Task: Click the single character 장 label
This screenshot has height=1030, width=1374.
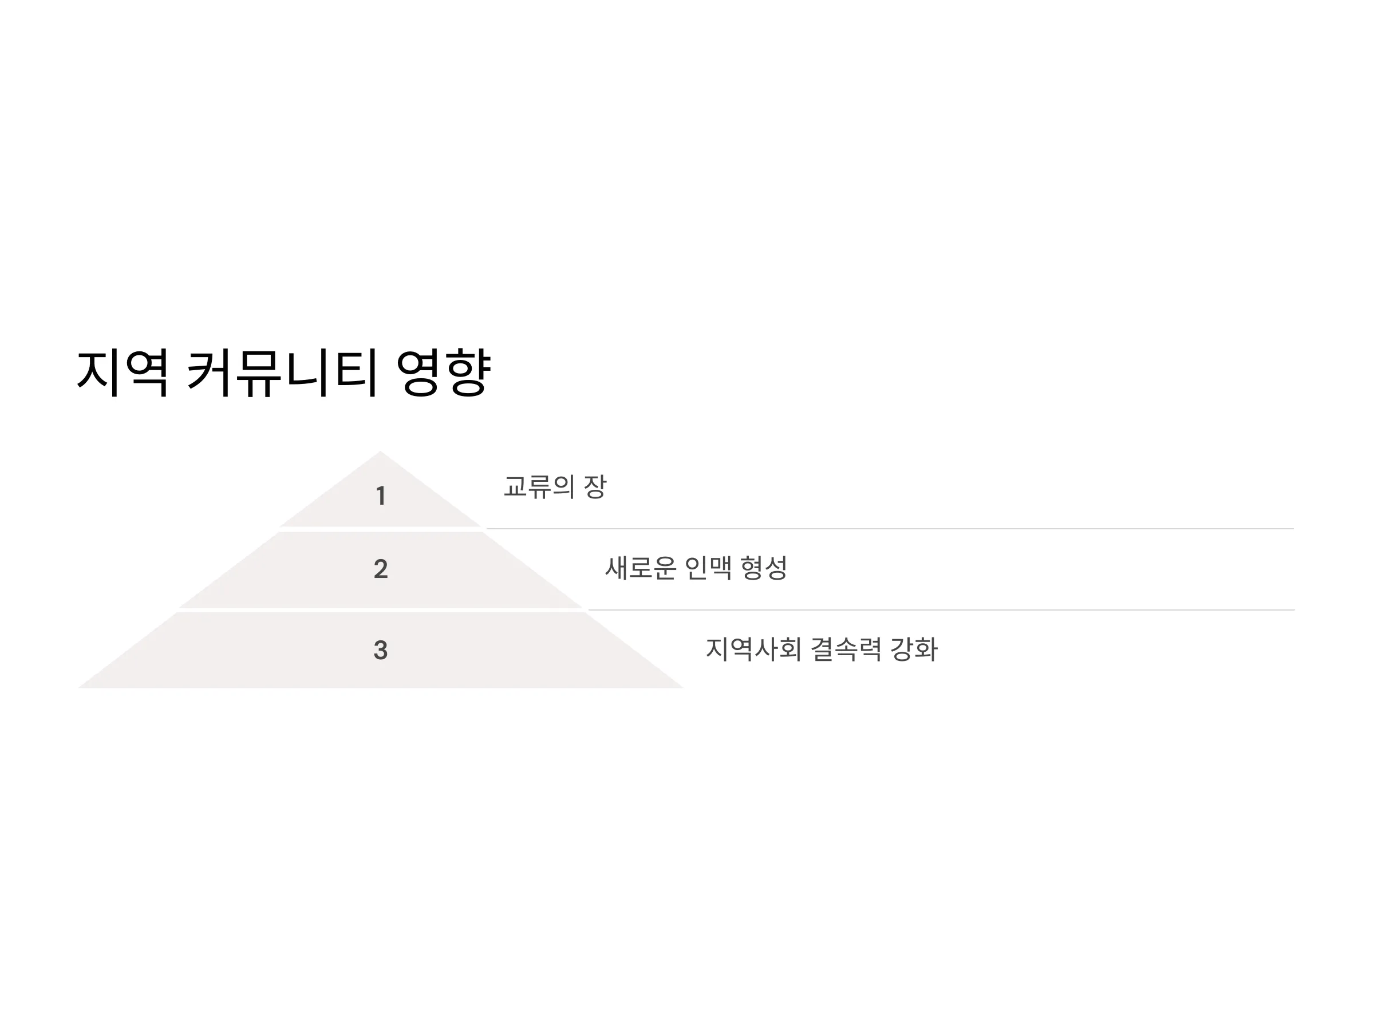Action: point(595,487)
